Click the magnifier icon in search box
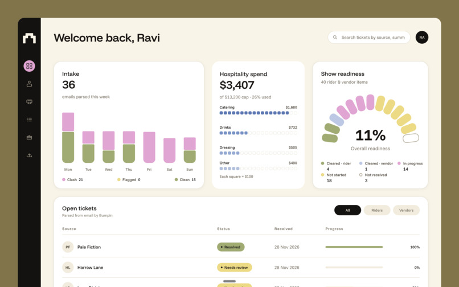The height and width of the screenshot is (287, 459). (335, 38)
